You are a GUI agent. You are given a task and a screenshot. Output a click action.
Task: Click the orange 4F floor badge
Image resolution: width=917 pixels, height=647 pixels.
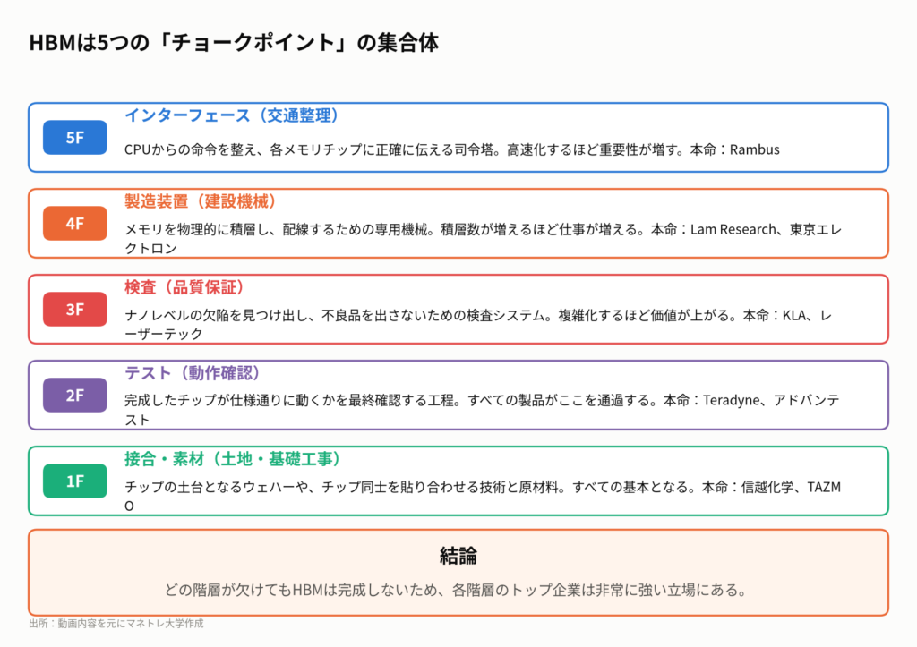click(x=75, y=223)
